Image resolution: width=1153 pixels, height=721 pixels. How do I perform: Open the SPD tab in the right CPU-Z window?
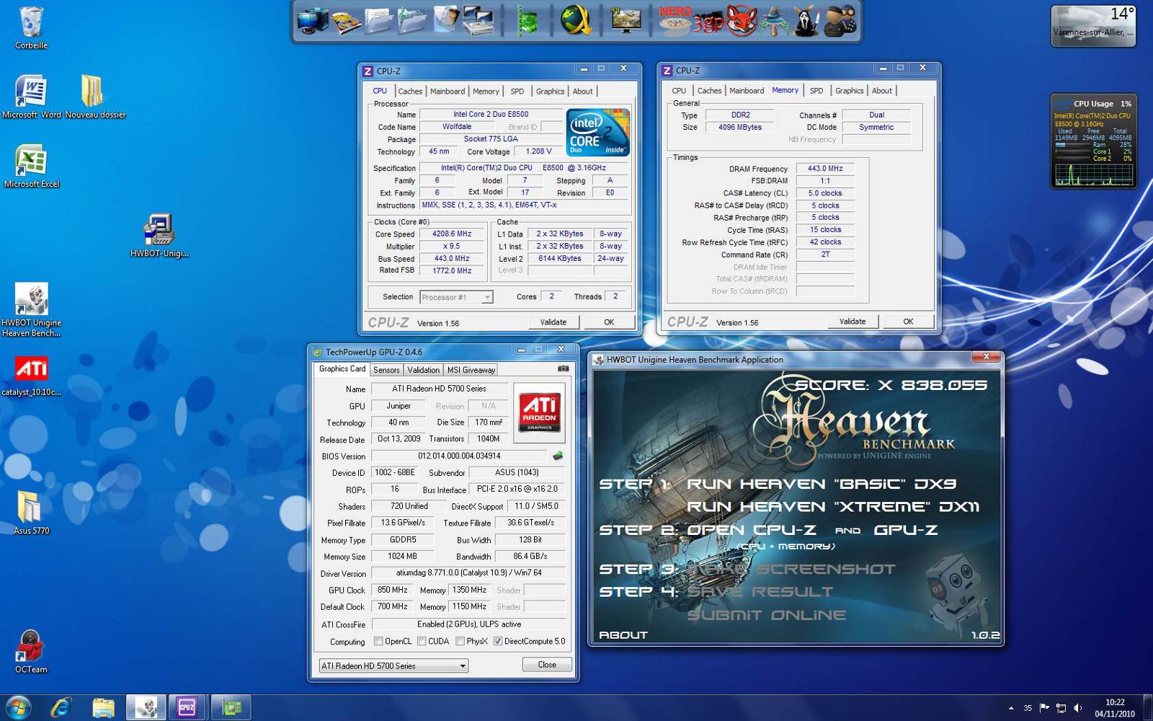pos(816,90)
